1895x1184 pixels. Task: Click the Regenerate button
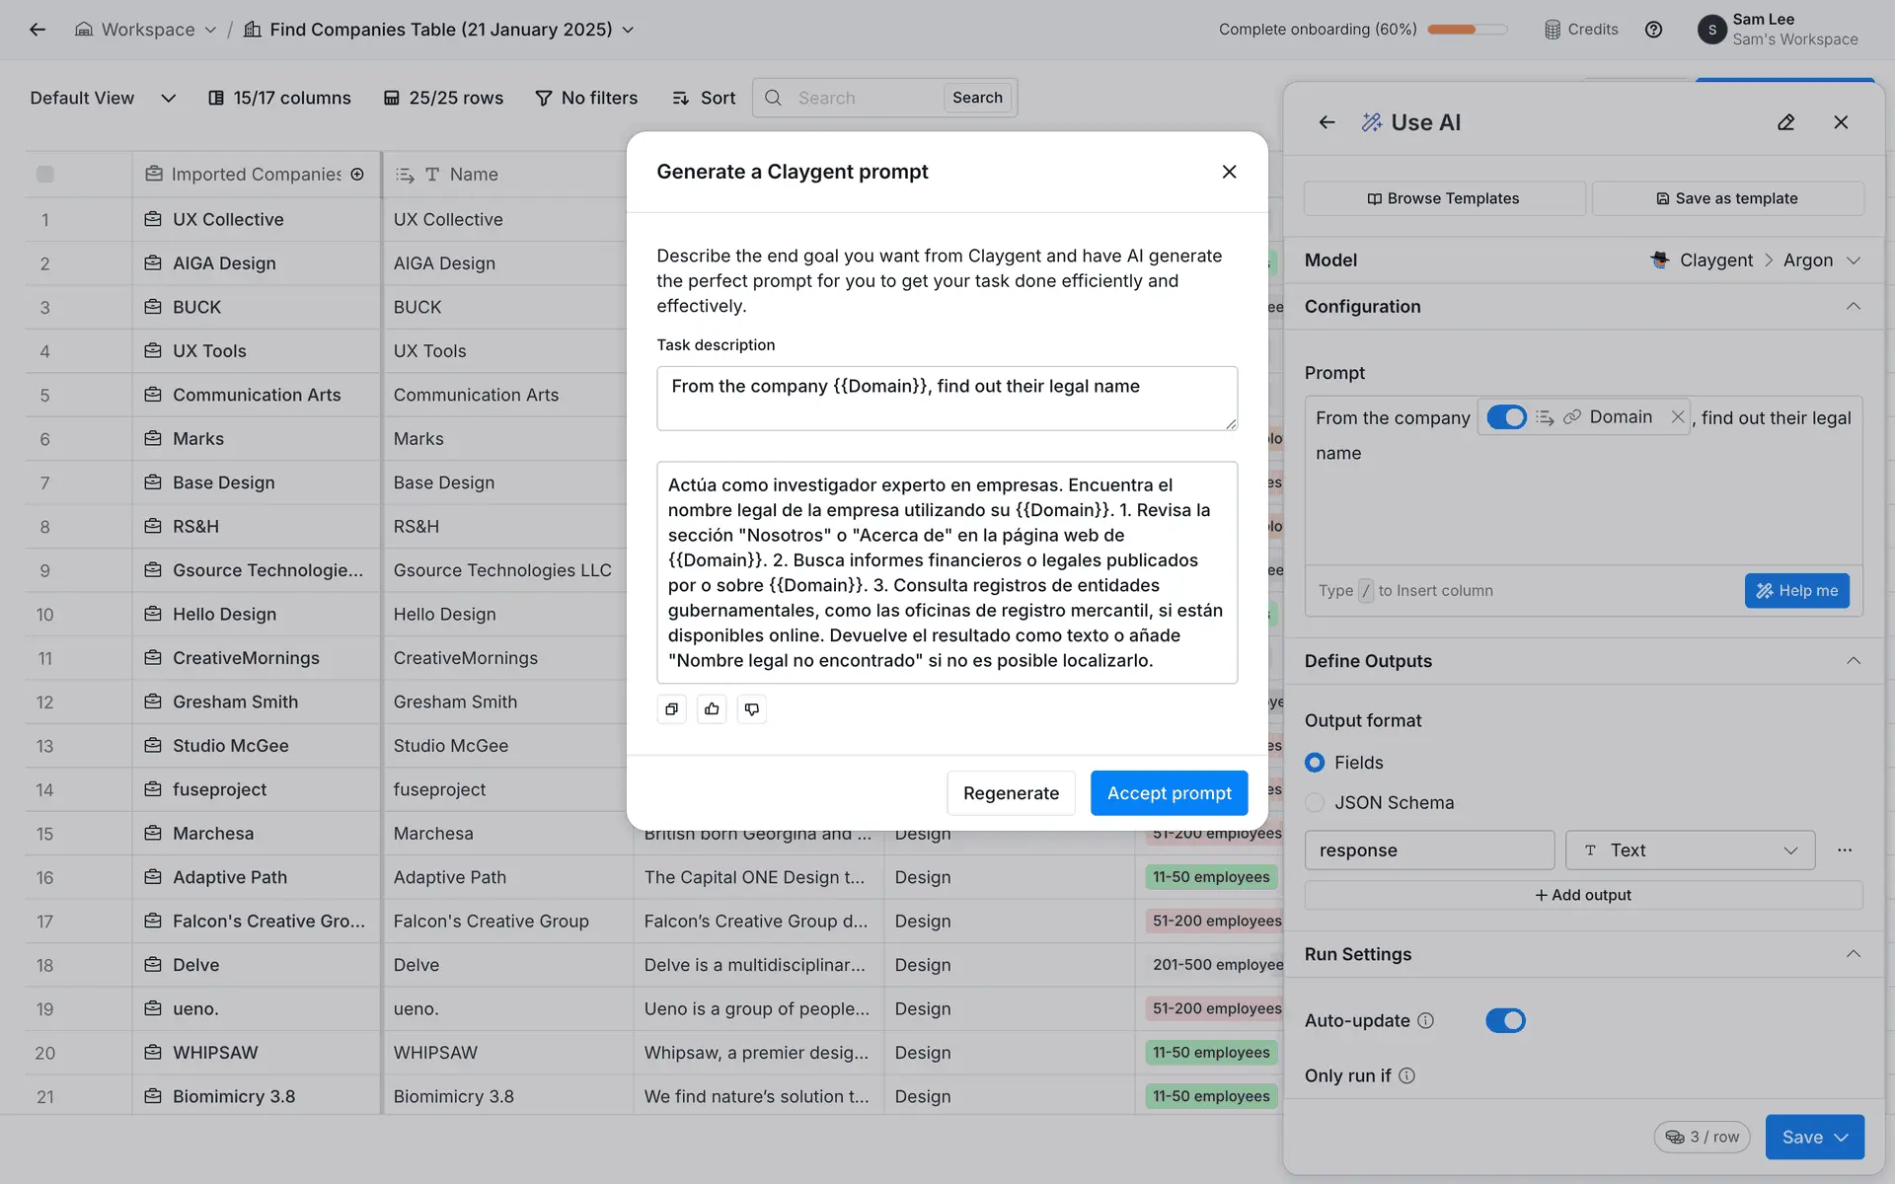(x=1011, y=793)
